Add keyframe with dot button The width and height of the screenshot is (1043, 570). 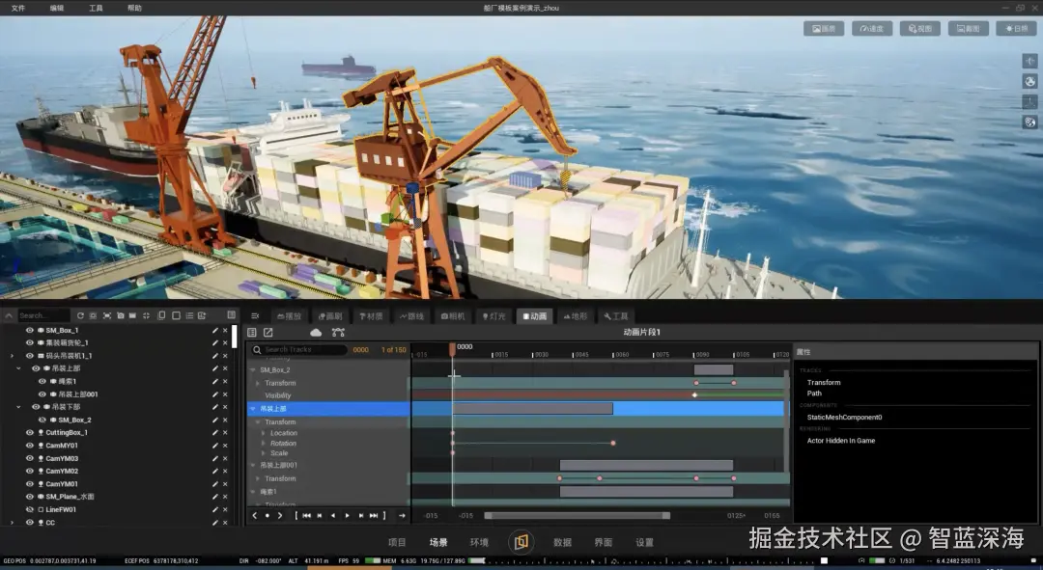coord(268,516)
